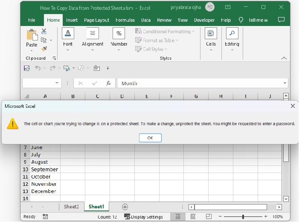This screenshot has width=299, height=222.
Task: Select the Format Painter brush icon
Action: [x=44, y=49]
